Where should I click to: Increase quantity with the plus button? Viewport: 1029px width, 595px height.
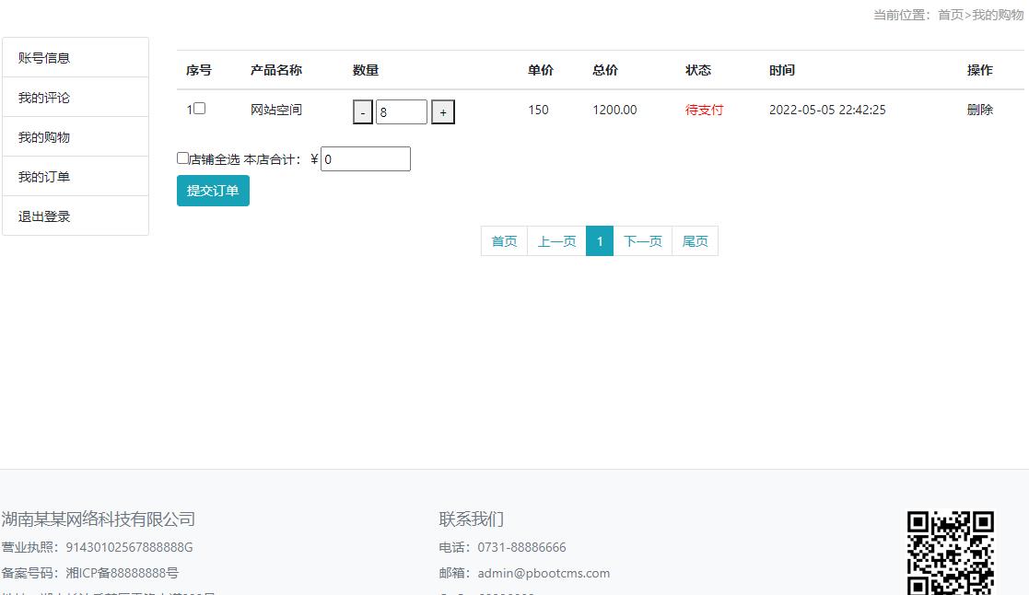coord(443,112)
